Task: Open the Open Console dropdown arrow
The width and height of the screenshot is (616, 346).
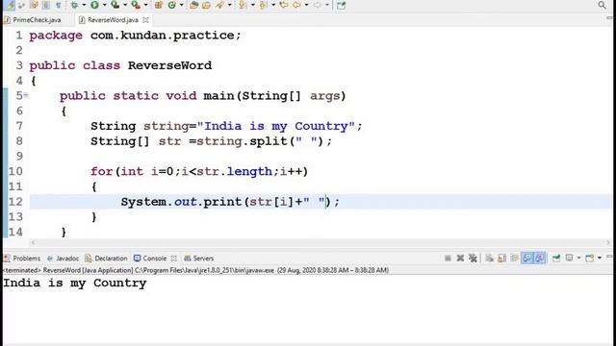Action: click(x=600, y=258)
